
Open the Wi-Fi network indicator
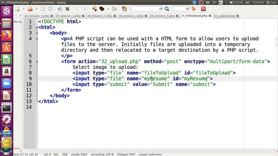point(214,3)
